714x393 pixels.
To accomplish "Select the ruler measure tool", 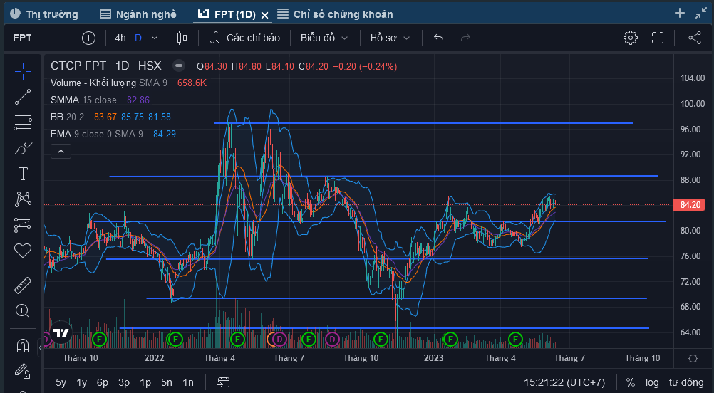I will click(x=23, y=285).
